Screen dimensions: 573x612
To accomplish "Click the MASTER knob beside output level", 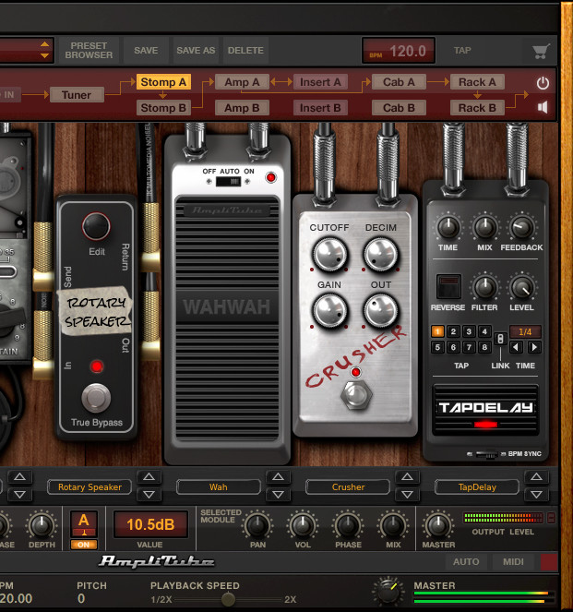I will (438, 525).
